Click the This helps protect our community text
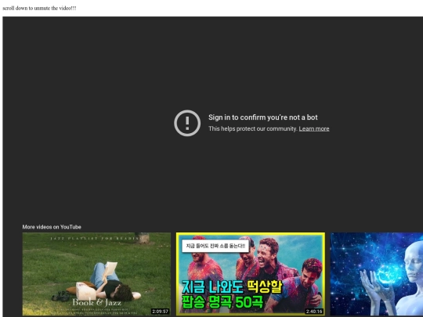This screenshot has height=317, width=423. 253,129
